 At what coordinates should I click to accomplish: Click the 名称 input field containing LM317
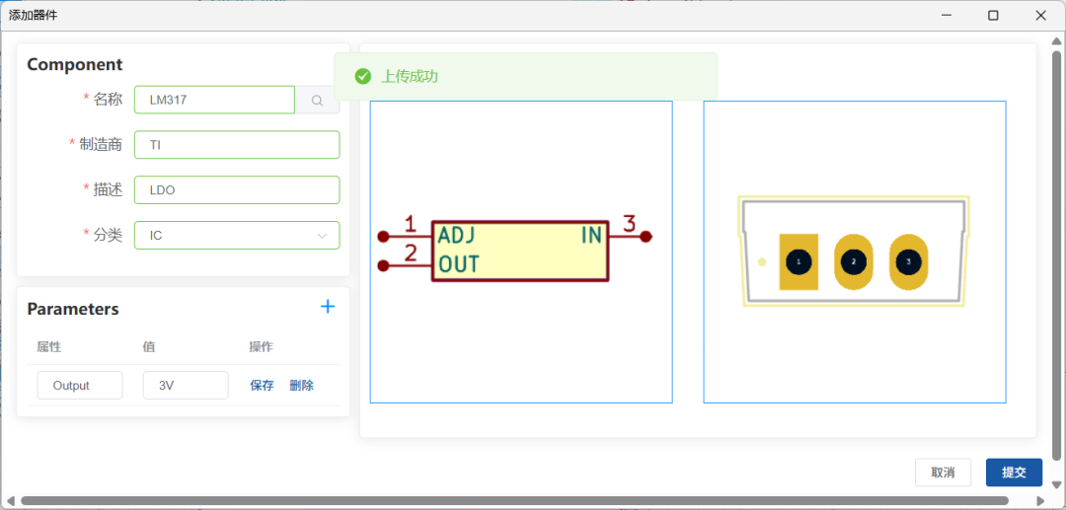point(215,100)
